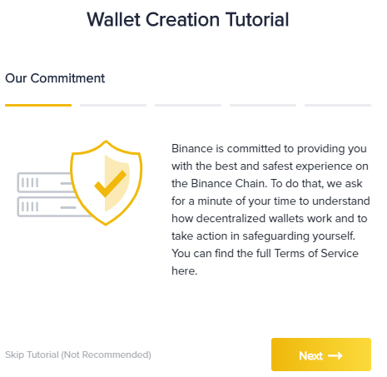Click the yellow shield security icon
The width and height of the screenshot is (387, 377).
(x=106, y=183)
